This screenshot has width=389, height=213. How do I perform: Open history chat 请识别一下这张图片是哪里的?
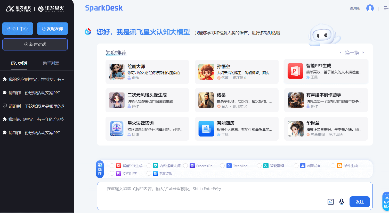point(36,106)
